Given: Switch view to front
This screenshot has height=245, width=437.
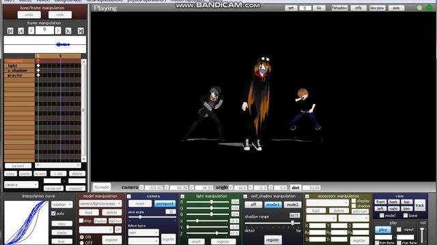Looking at the screenshot, I should (x=380, y=202).
